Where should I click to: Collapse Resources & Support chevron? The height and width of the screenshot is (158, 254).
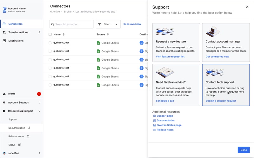[39, 111]
